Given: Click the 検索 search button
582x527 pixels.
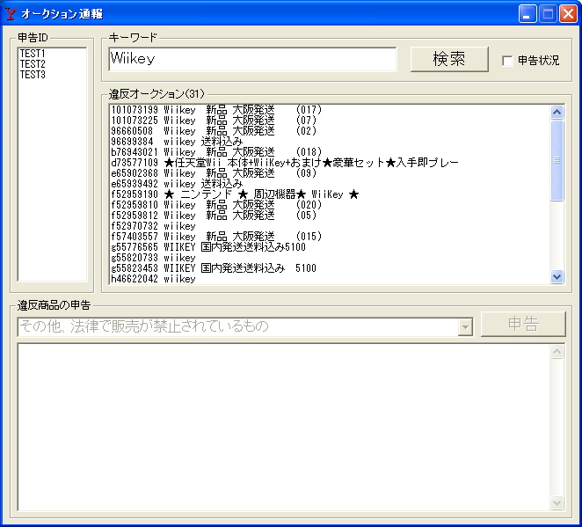Looking at the screenshot, I should tap(449, 59).
